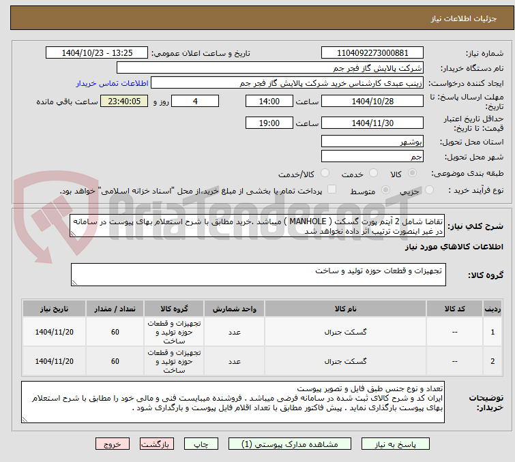Screen dimensions: 515x462
Task: Click the پاسخ به نیاز button
Action: tap(396, 444)
